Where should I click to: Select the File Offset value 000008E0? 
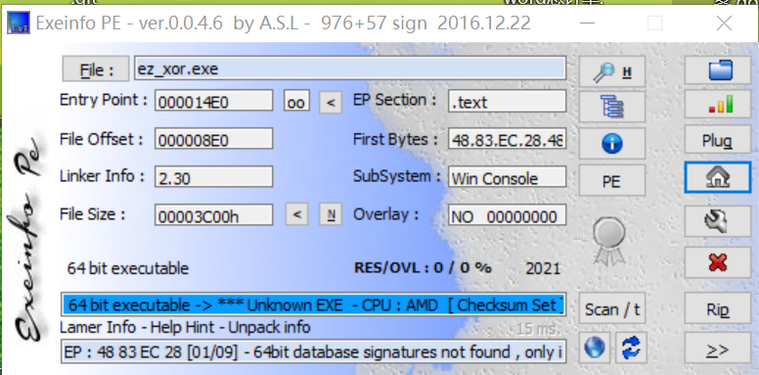point(214,139)
